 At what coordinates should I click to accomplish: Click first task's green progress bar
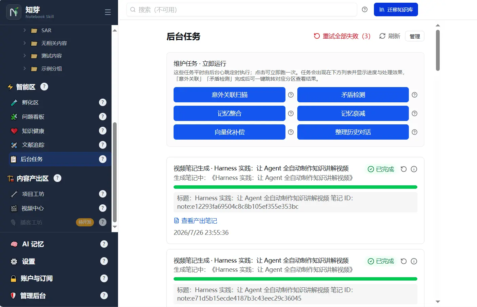(295, 187)
